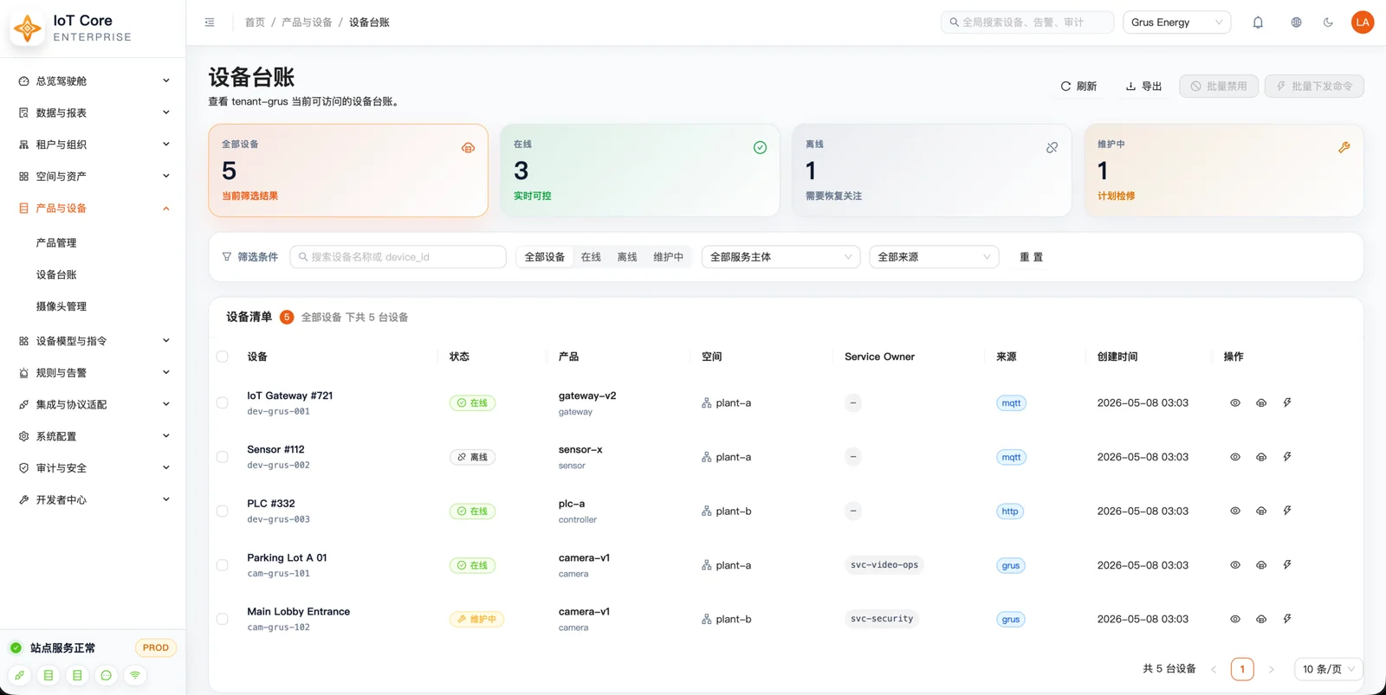Select the 离线 filter tab
The width and height of the screenshot is (1386, 695).
(627, 257)
